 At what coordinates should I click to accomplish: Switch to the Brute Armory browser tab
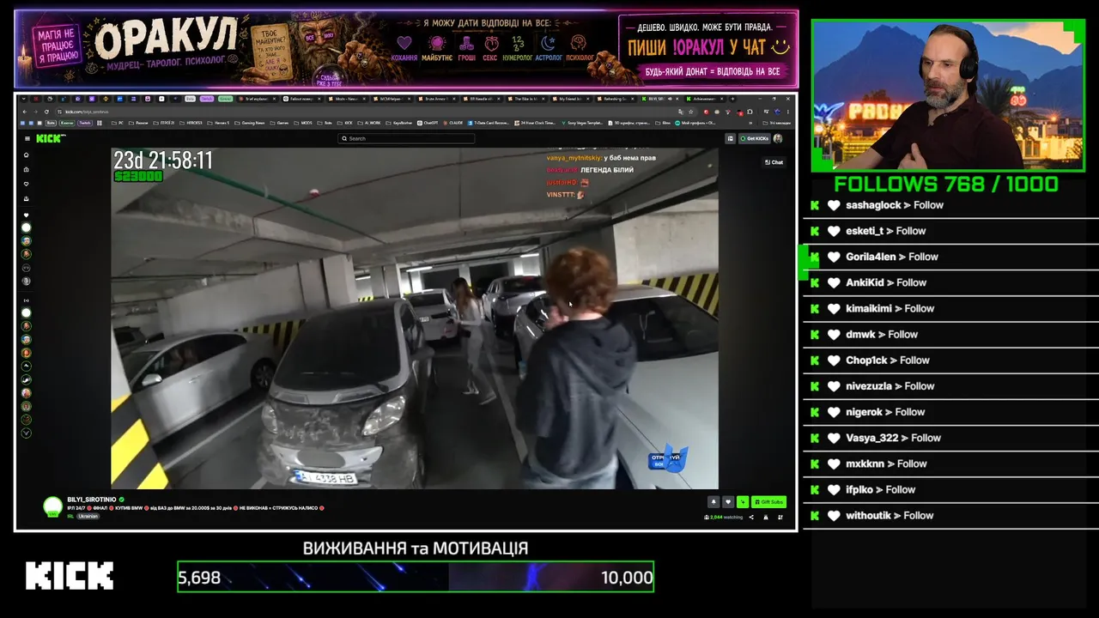tap(438, 99)
